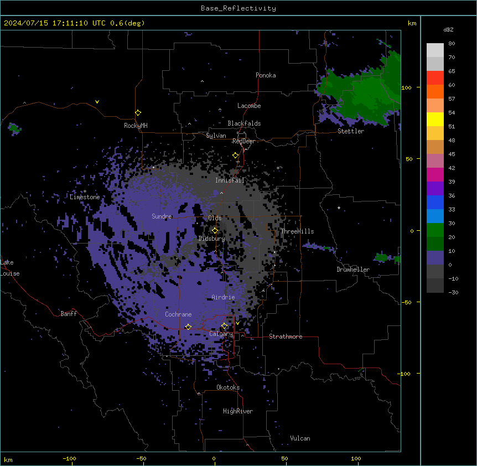Click the Ponoka city label
The image size is (477, 466).
(x=266, y=75)
